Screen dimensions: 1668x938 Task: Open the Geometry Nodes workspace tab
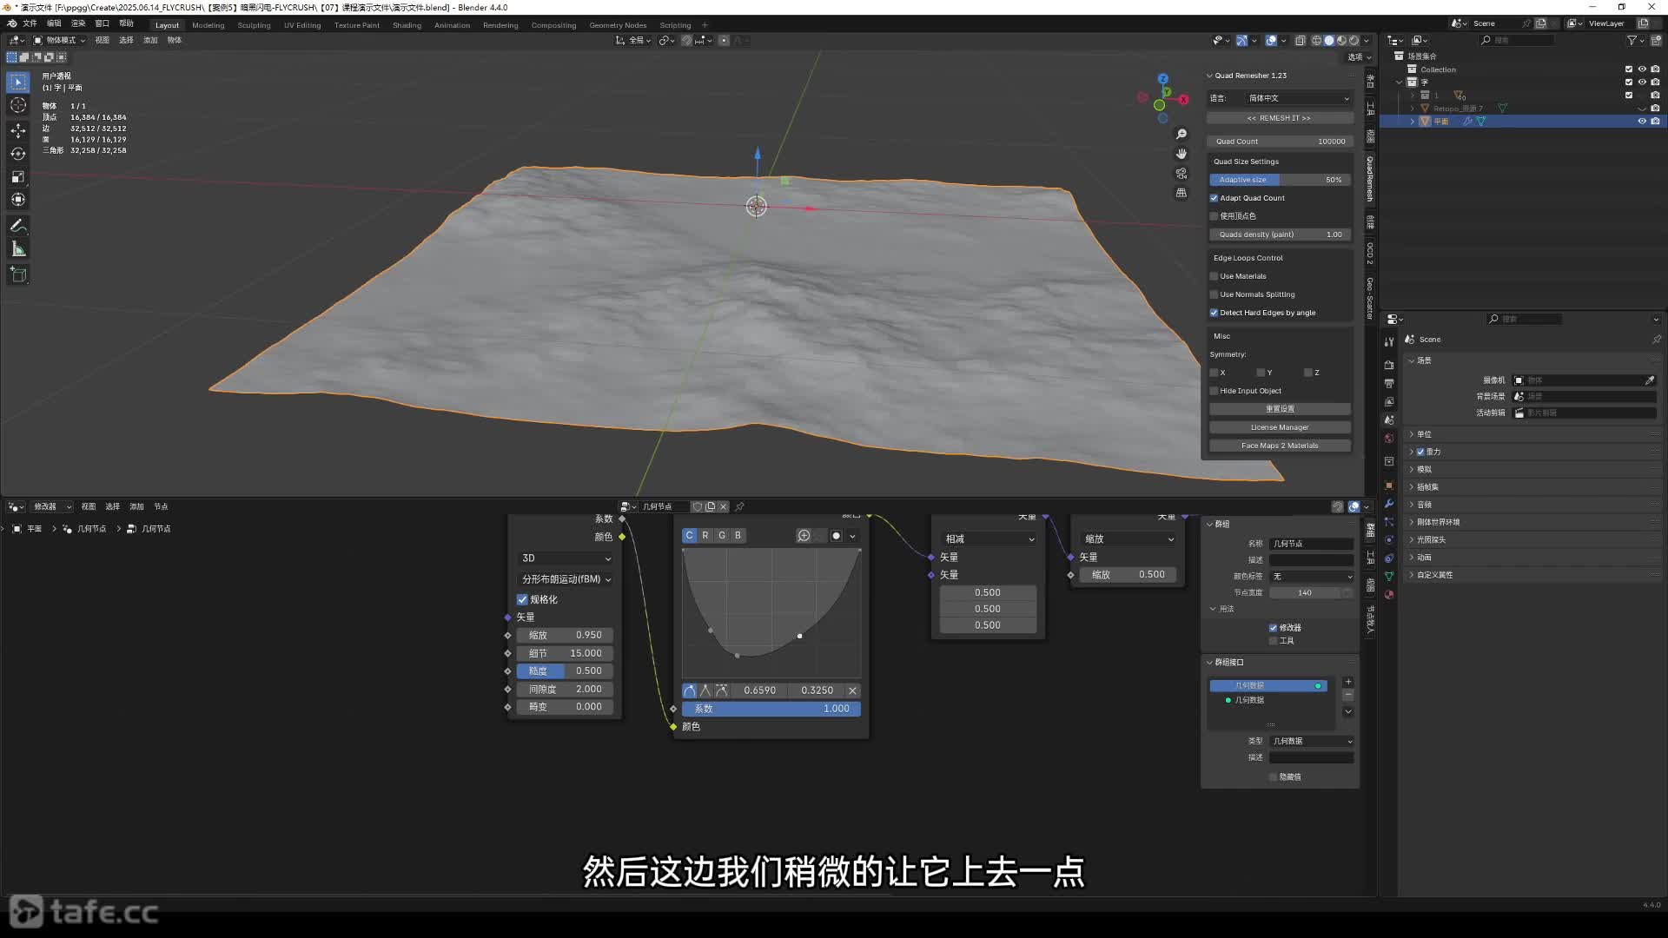[x=618, y=25]
